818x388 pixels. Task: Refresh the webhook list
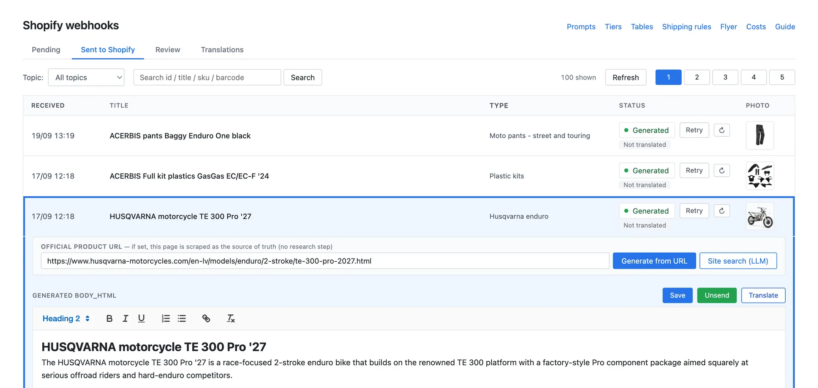tap(626, 77)
